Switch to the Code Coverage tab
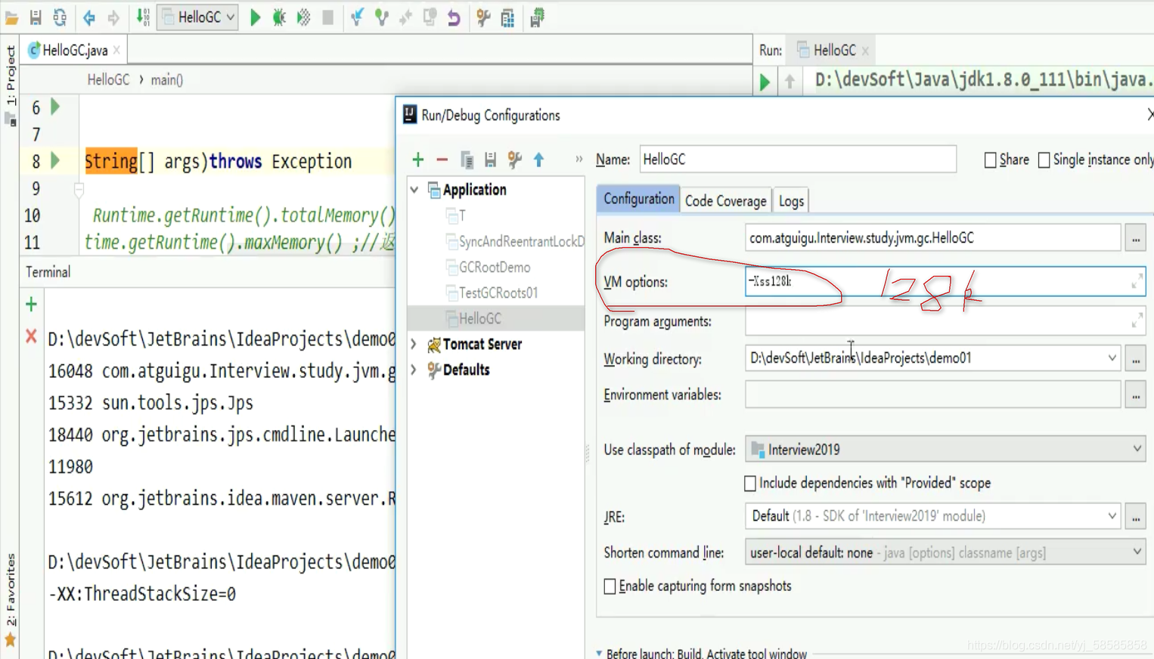The height and width of the screenshot is (659, 1154). click(x=725, y=201)
